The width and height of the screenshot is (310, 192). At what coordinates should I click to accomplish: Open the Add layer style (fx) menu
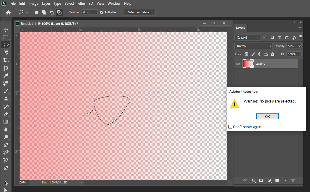(x=253, y=180)
